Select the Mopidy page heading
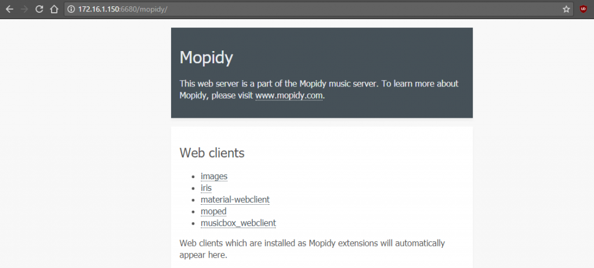Viewport: 594px width, 268px height. [x=206, y=57]
